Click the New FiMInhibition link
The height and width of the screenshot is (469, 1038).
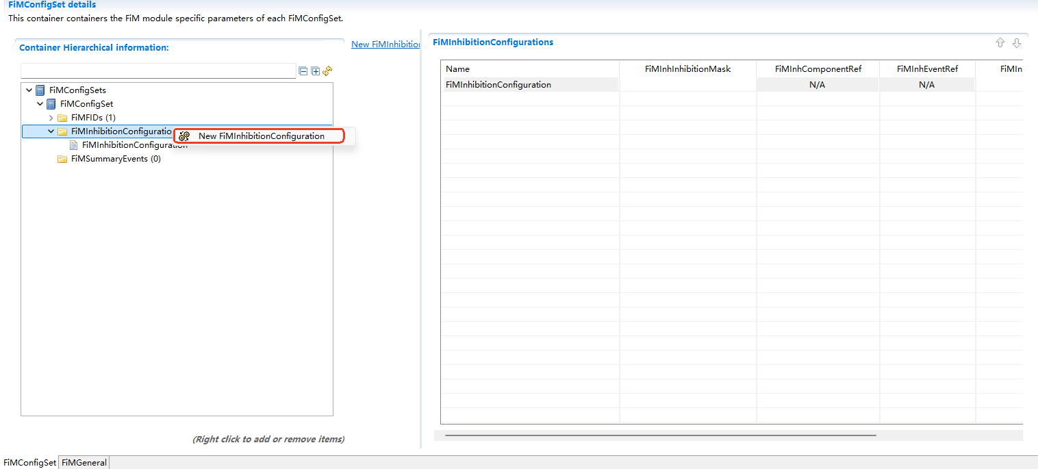coord(385,44)
